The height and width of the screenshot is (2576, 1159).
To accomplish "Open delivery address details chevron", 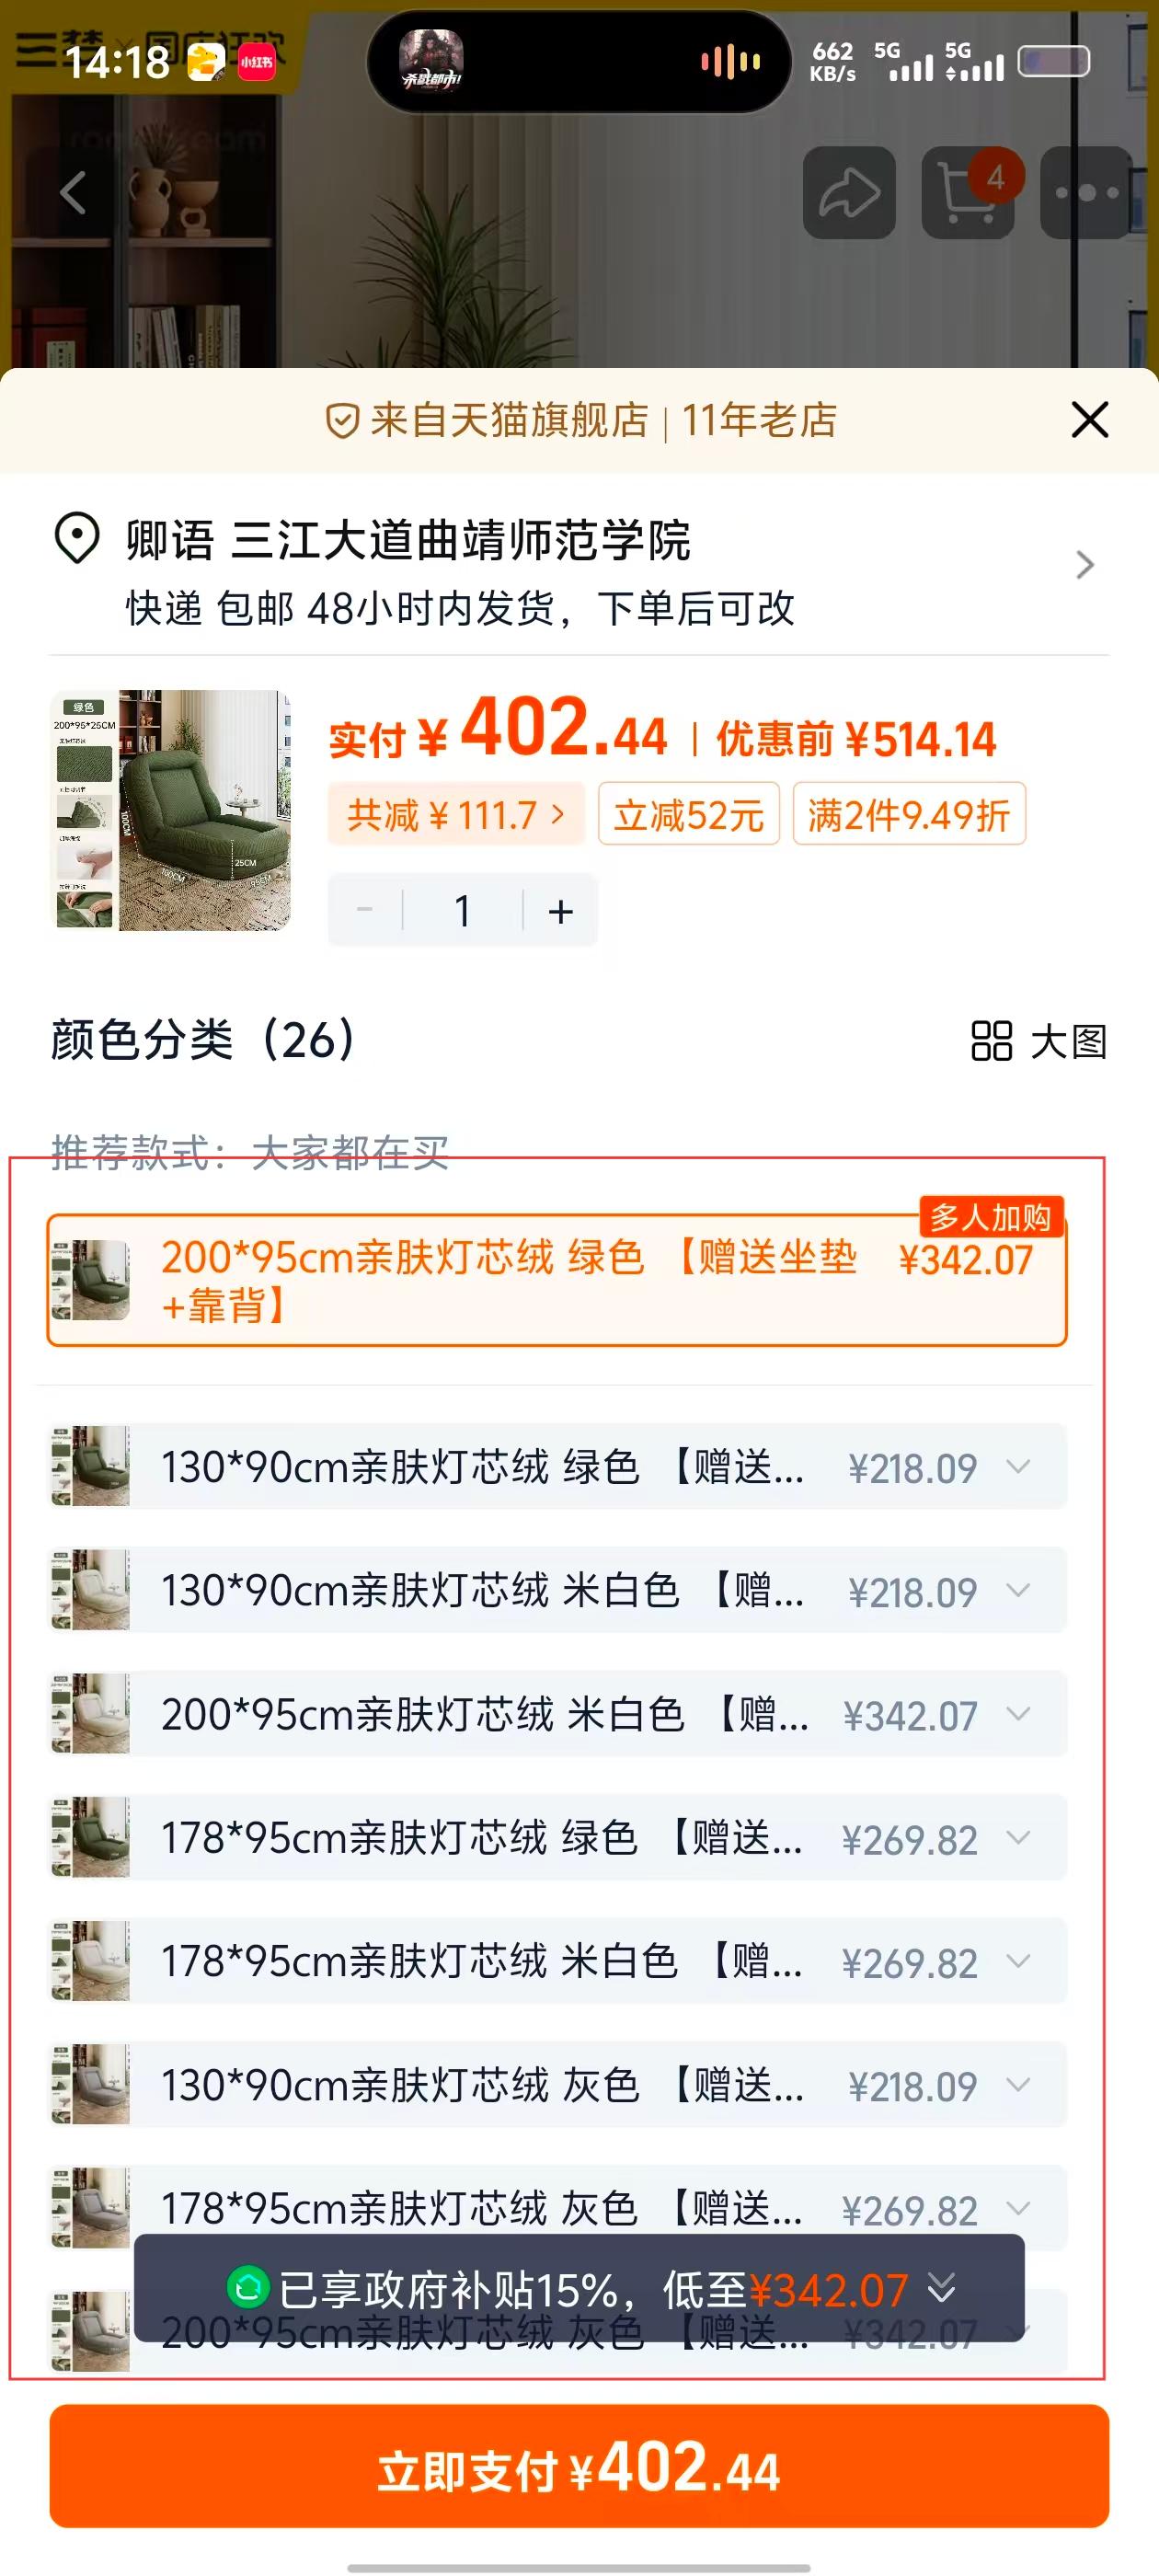I will [1085, 565].
